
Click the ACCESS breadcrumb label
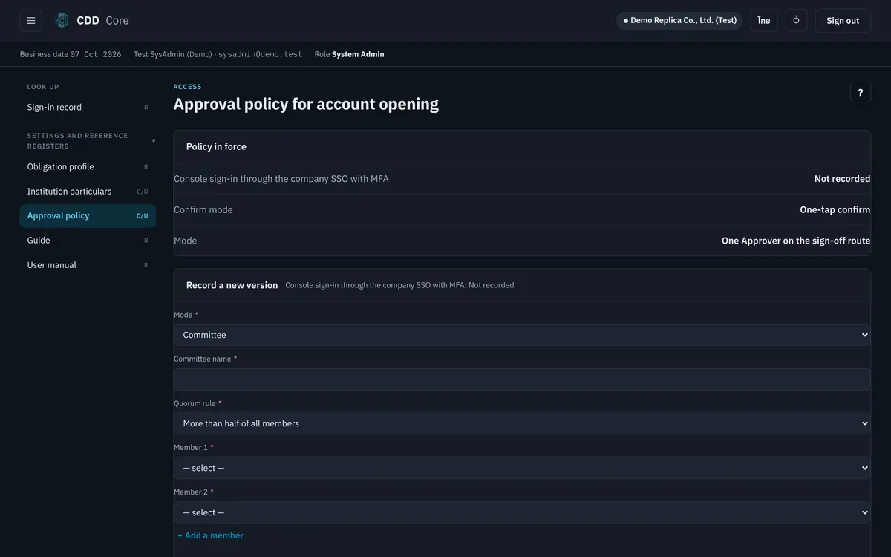187,87
